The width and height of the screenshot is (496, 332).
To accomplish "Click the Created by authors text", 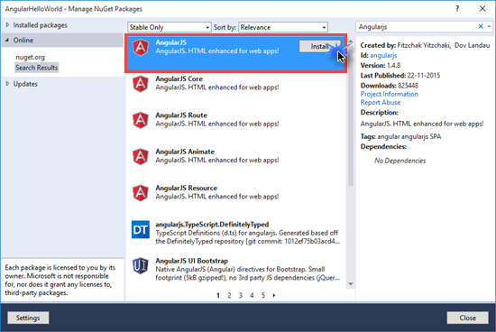I will point(425,45).
